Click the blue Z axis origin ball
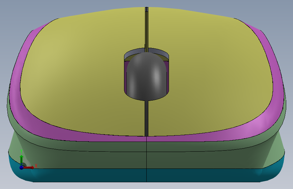This screenshot has width=293, height=189. (x=22, y=167)
